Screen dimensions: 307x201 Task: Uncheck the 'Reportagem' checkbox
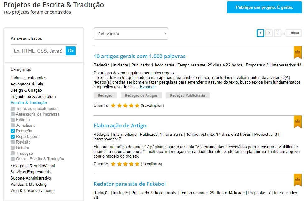(x=12, y=136)
